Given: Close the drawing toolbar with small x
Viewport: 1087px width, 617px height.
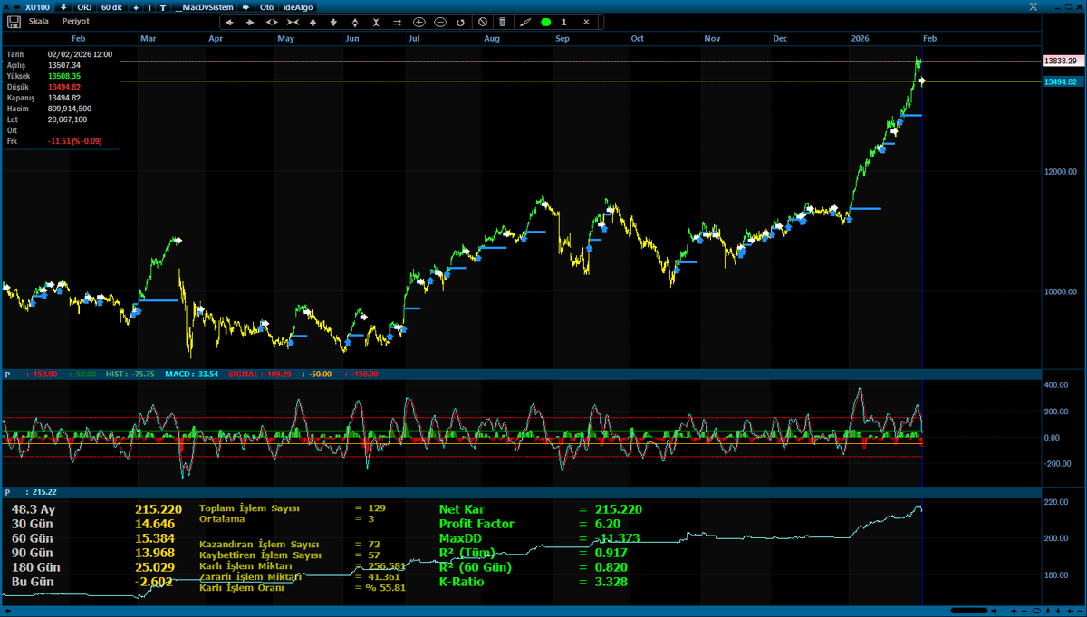Looking at the screenshot, I should point(586,22).
